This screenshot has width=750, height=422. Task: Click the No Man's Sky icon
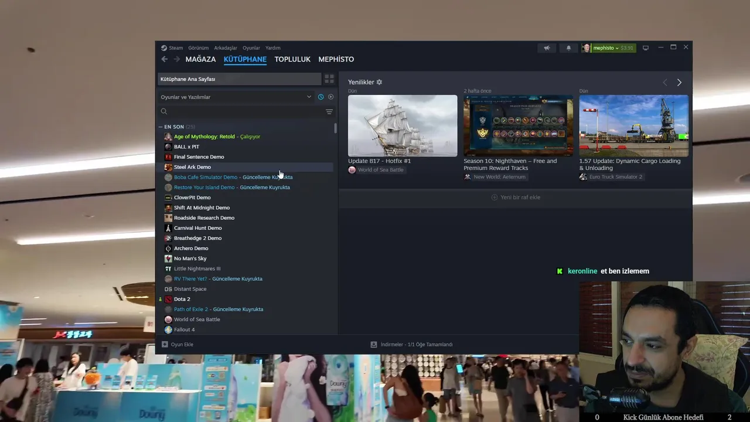pos(168,258)
